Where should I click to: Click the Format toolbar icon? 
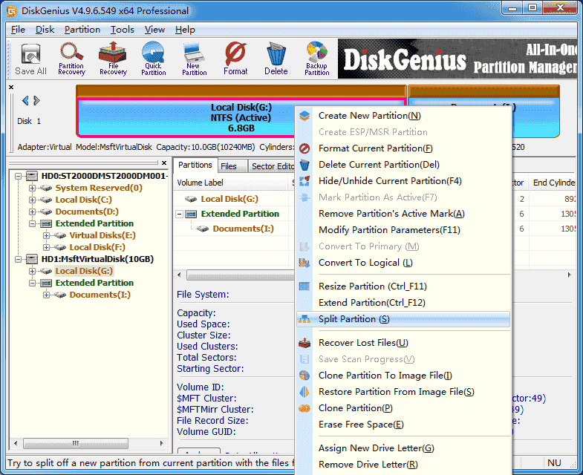coord(235,59)
